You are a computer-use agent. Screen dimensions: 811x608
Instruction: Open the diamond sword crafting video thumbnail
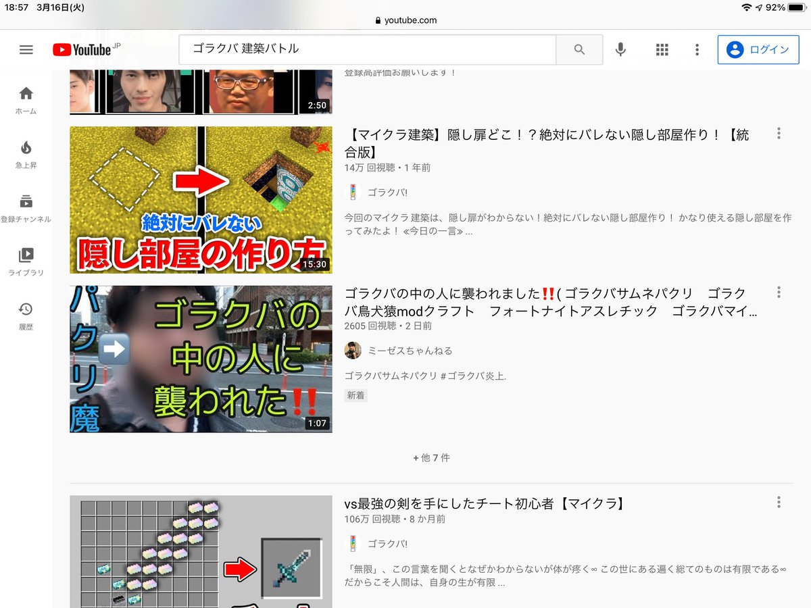tap(201, 552)
